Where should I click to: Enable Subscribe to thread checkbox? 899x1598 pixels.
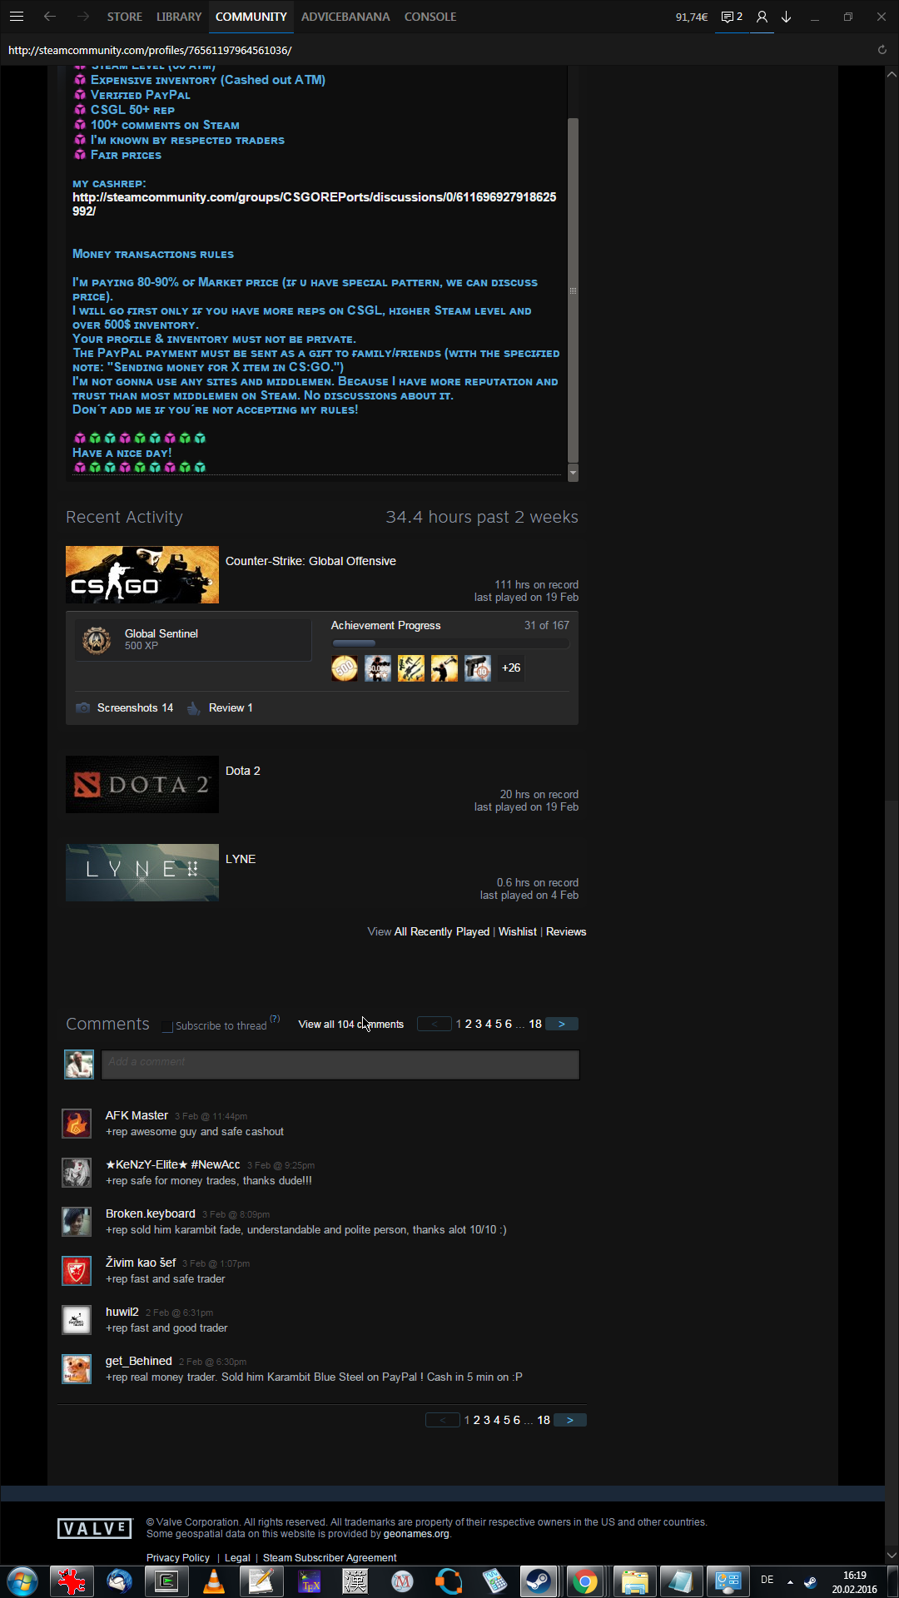(167, 1026)
